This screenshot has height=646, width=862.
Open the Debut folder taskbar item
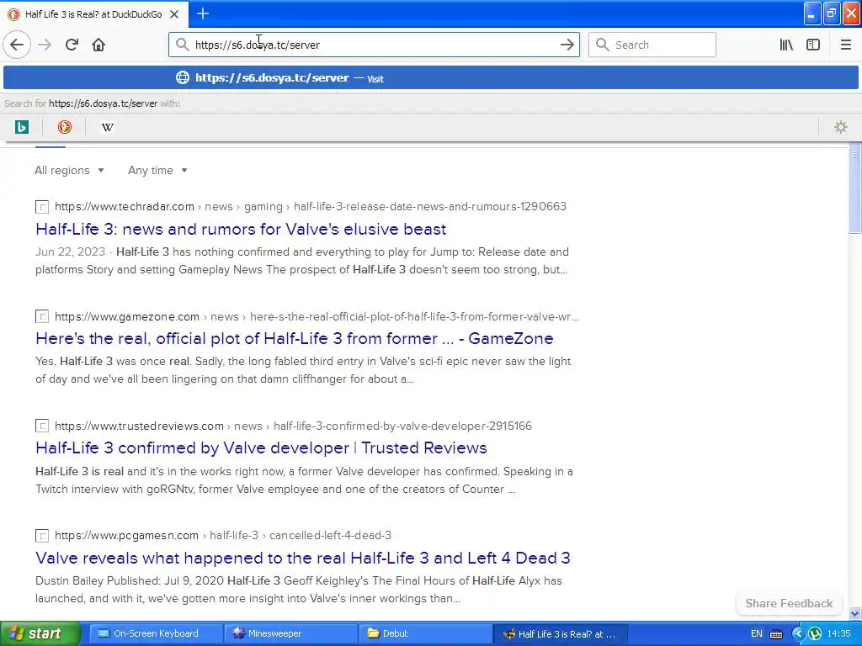pos(425,634)
